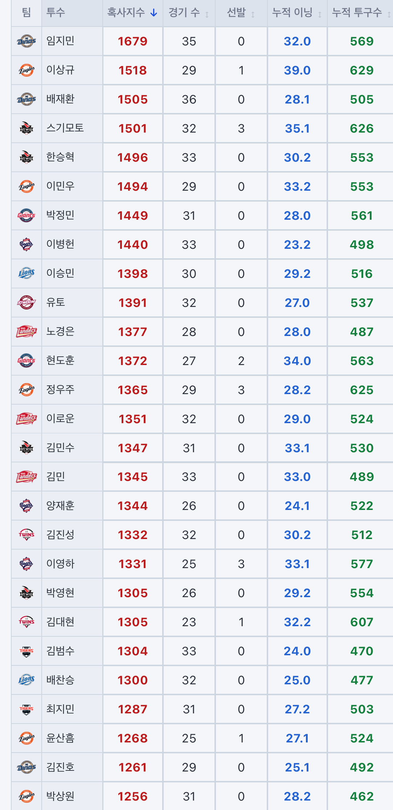393x810 pixels.
Task: Select the 팀 column header
Action: click(x=26, y=13)
